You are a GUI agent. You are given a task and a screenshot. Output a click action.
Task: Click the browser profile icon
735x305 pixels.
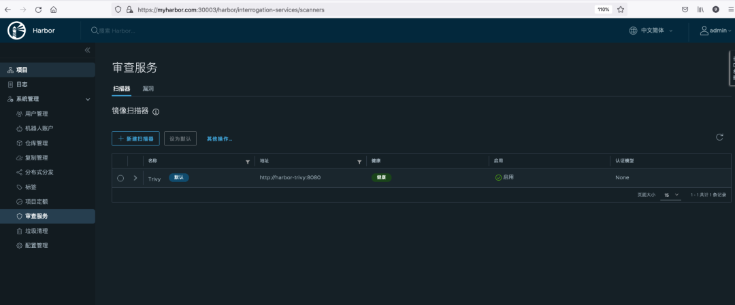coord(716,10)
